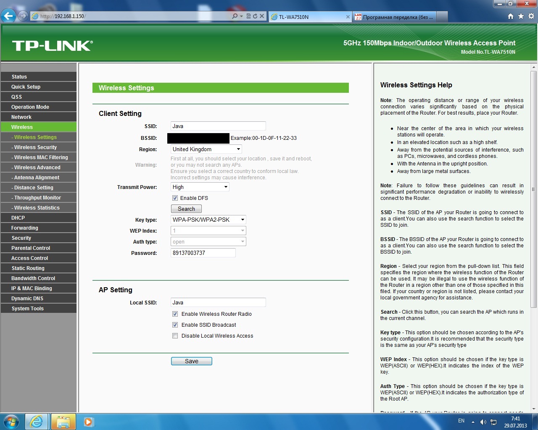
Task: Open Favorites star icon
Action: point(521,16)
